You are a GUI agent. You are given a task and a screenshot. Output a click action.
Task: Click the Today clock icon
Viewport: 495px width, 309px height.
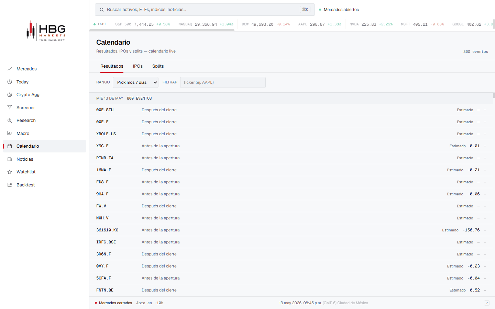[x=10, y=82]
